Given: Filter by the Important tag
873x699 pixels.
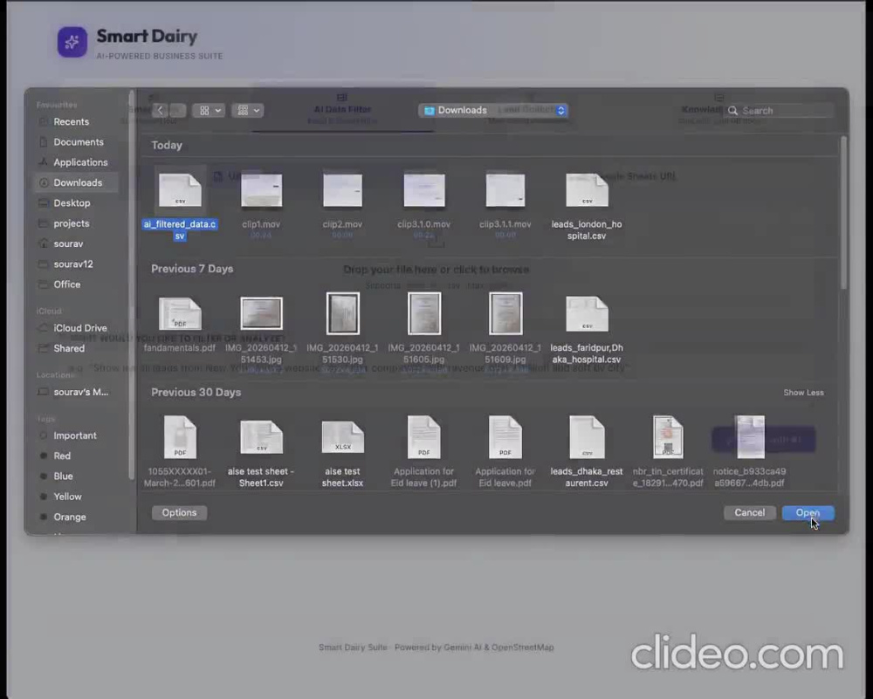Looking at the screenshot, I should tap(76, 435).
